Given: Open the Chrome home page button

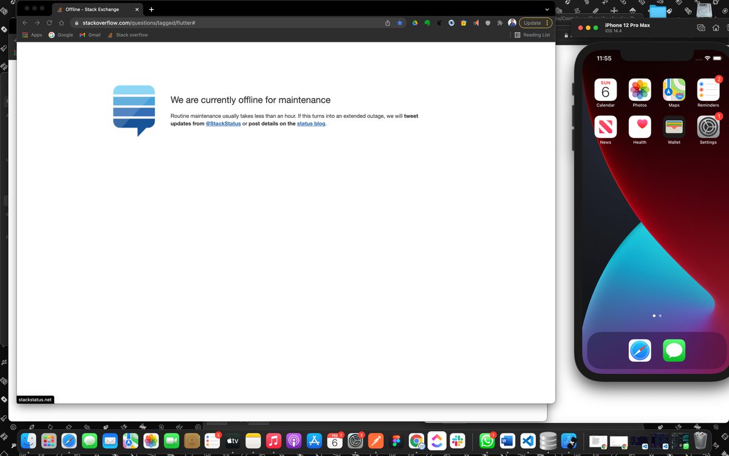Looking at the screenshot, I should 61,22.
